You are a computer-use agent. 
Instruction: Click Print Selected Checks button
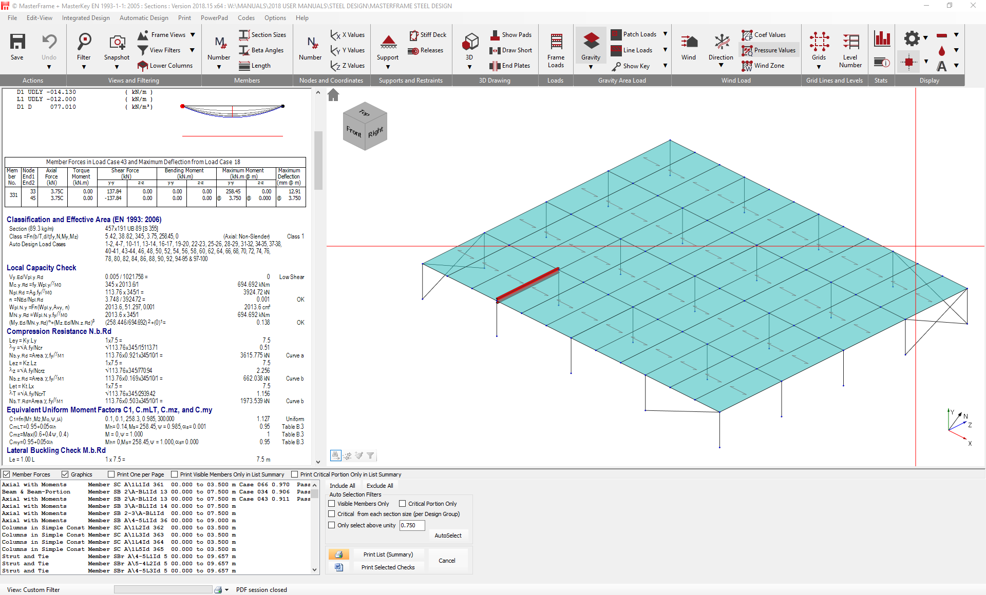click(388, 567)
